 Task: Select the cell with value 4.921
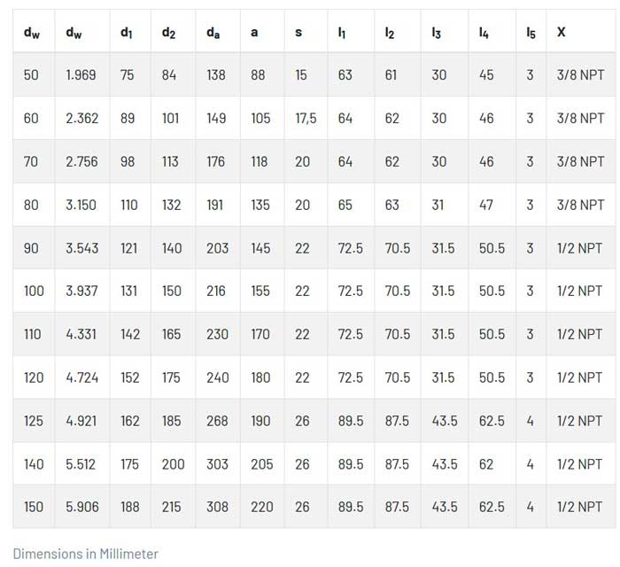82,421
